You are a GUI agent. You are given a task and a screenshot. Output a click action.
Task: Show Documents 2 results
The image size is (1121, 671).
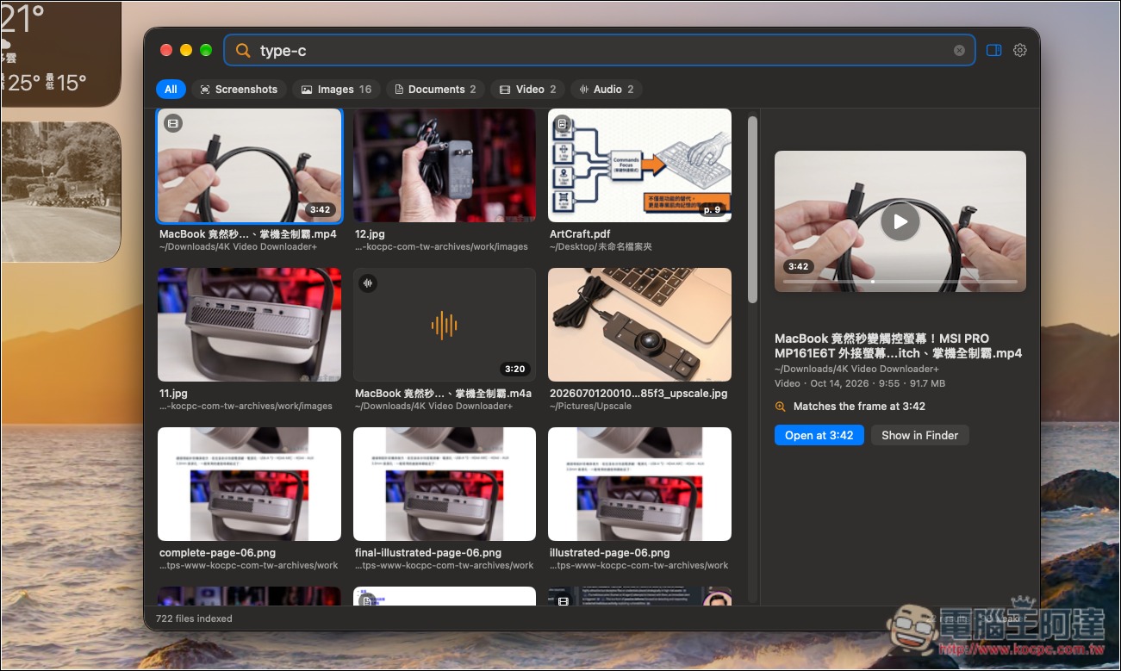click(x=435, y=90)
